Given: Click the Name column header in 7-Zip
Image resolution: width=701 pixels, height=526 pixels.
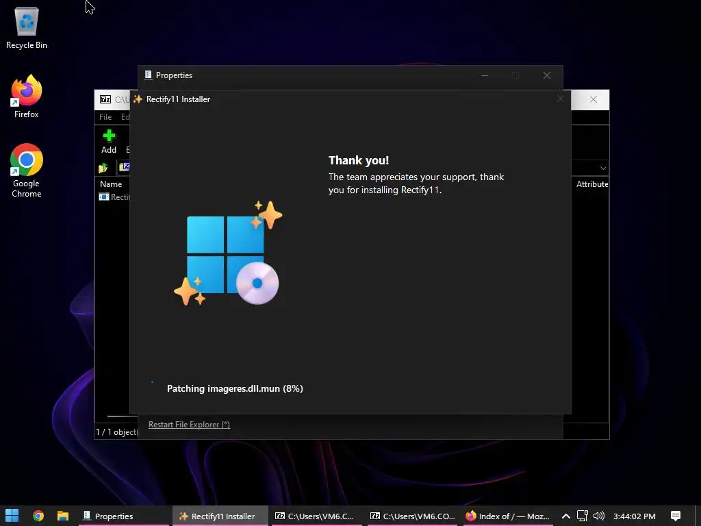Looking at the screenshot, I should [x=111, y=184].
